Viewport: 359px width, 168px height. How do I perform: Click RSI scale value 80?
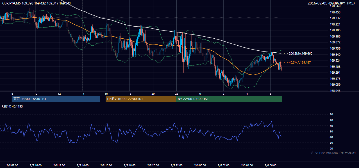pos(331,115)
